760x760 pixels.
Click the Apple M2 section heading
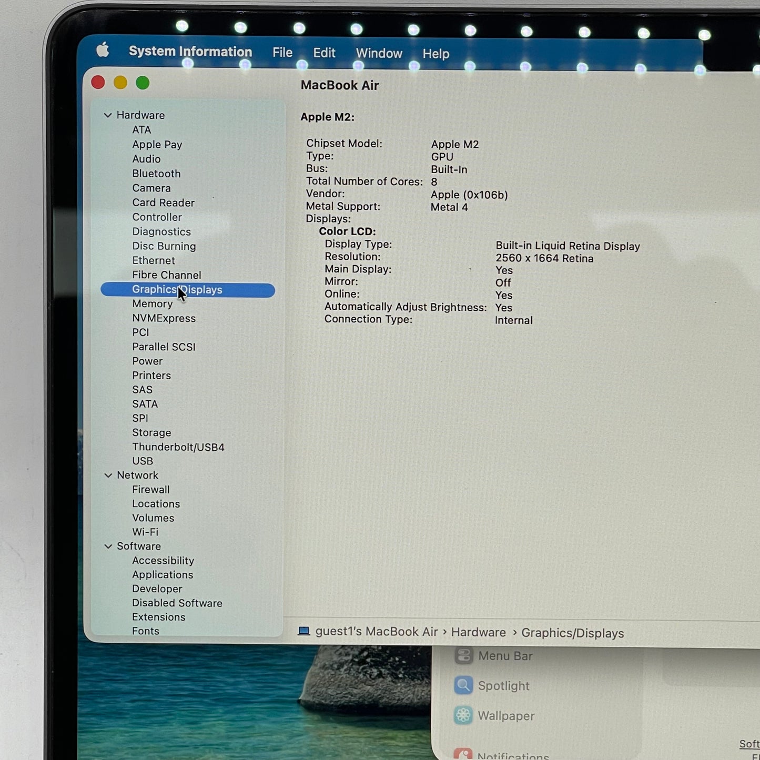[327, 117]
